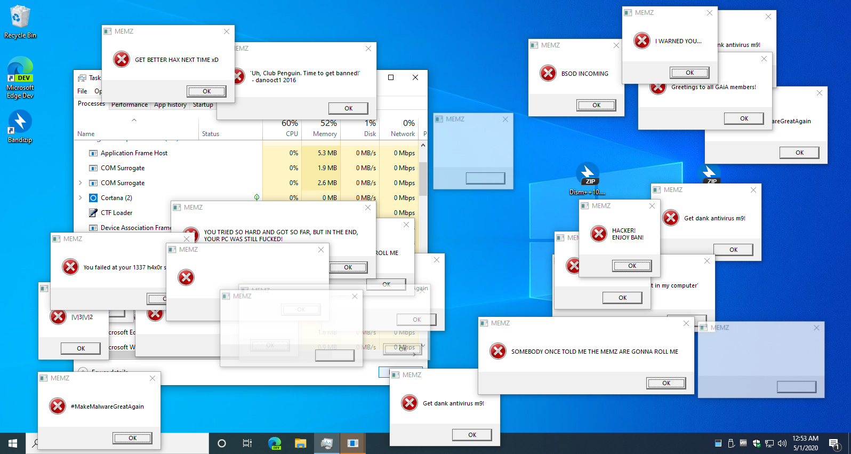Click the 1.9 MB memory value of COM Surrogate
Viewport: 851px width, 454px height.
pos(321,168)
